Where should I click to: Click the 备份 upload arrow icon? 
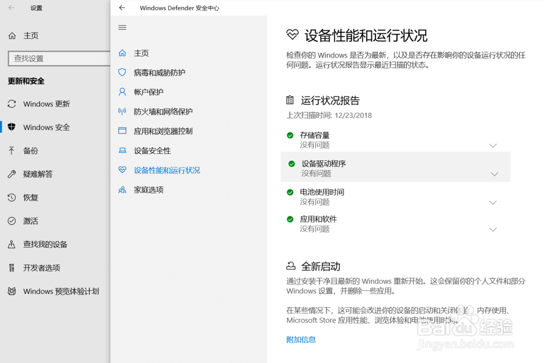click(x=11, y=151)
